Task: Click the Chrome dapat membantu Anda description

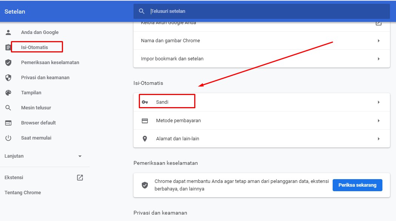Action: pyautogui.click(x=242, y=185)
